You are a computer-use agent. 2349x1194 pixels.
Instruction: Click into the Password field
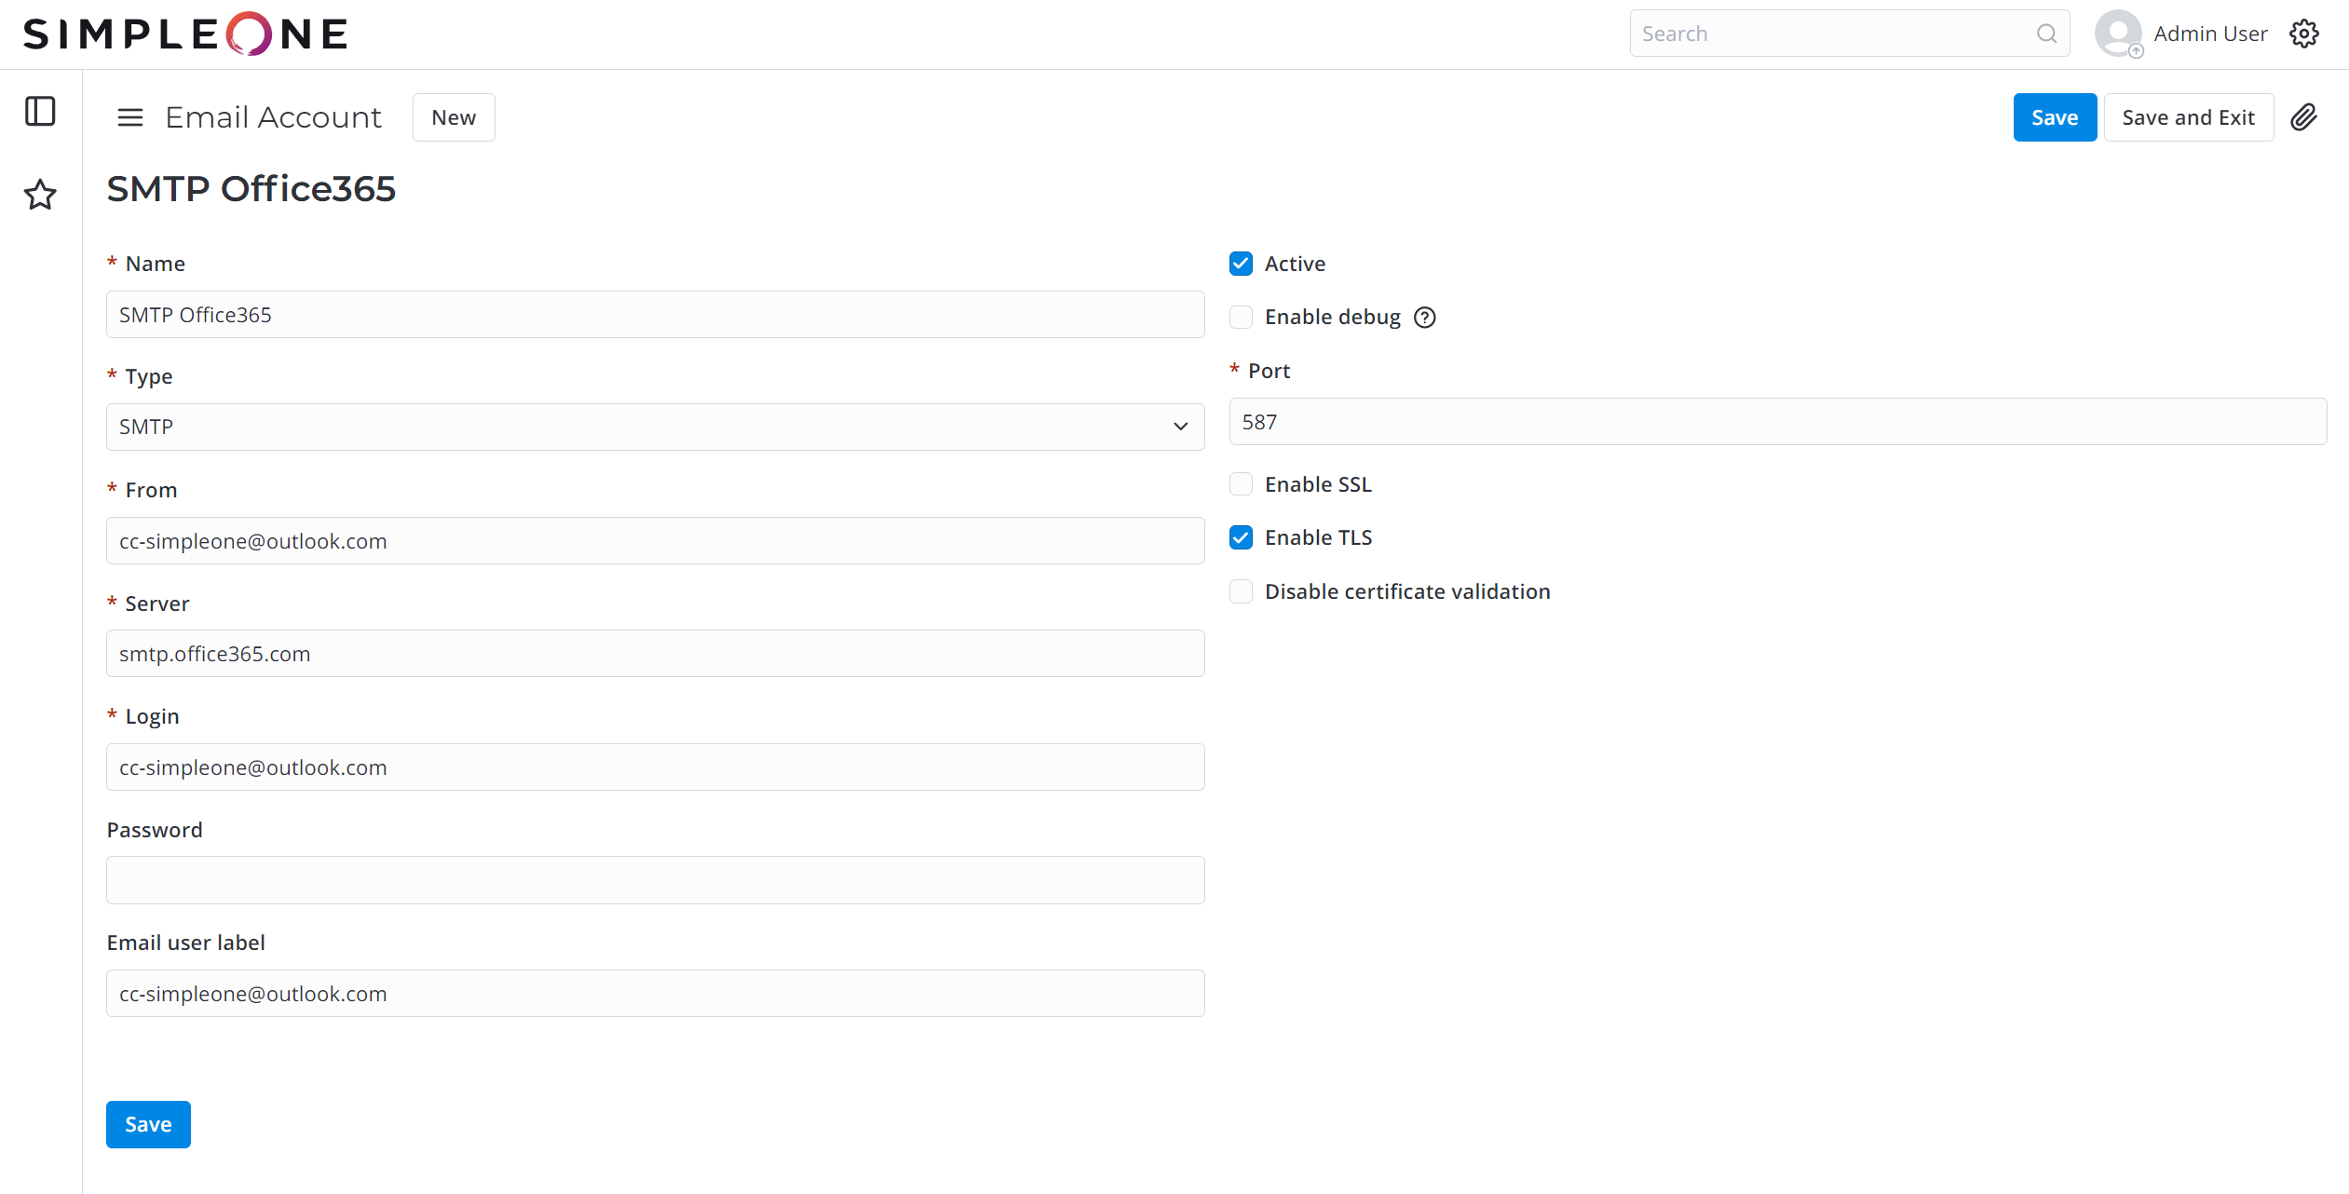click(655, 880)
